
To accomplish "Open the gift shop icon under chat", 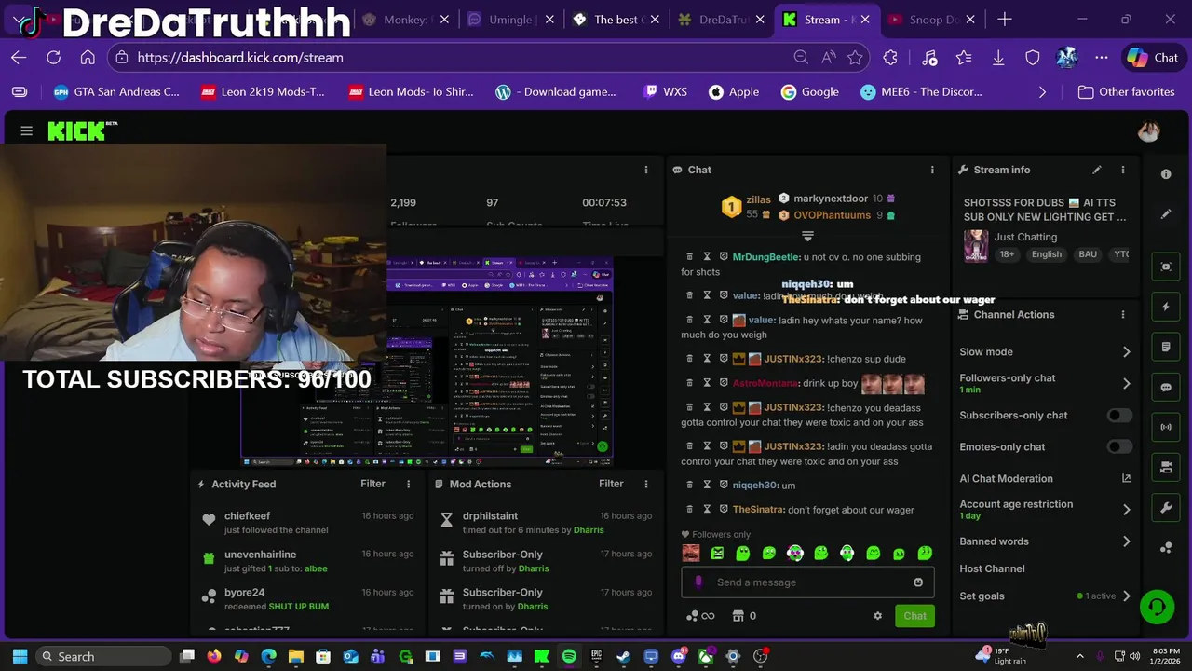I will click(x=738, y=616).
